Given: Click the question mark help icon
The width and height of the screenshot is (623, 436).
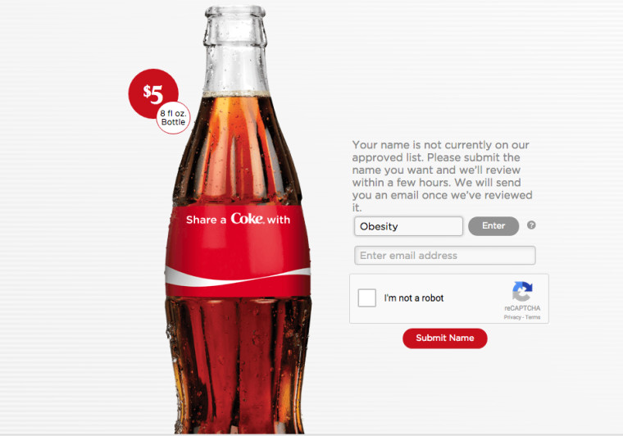Looking at the screenshot, I should [531, 225].
